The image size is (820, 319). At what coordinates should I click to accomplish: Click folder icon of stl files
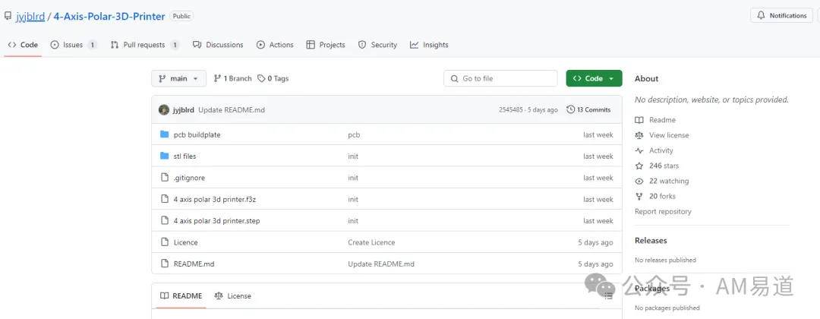point(164,156)
